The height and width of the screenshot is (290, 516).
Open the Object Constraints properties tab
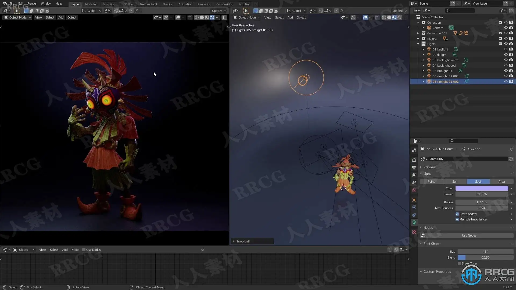tap(414, 215)
